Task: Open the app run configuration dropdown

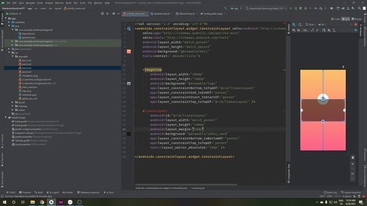Action: click(236, 8)
